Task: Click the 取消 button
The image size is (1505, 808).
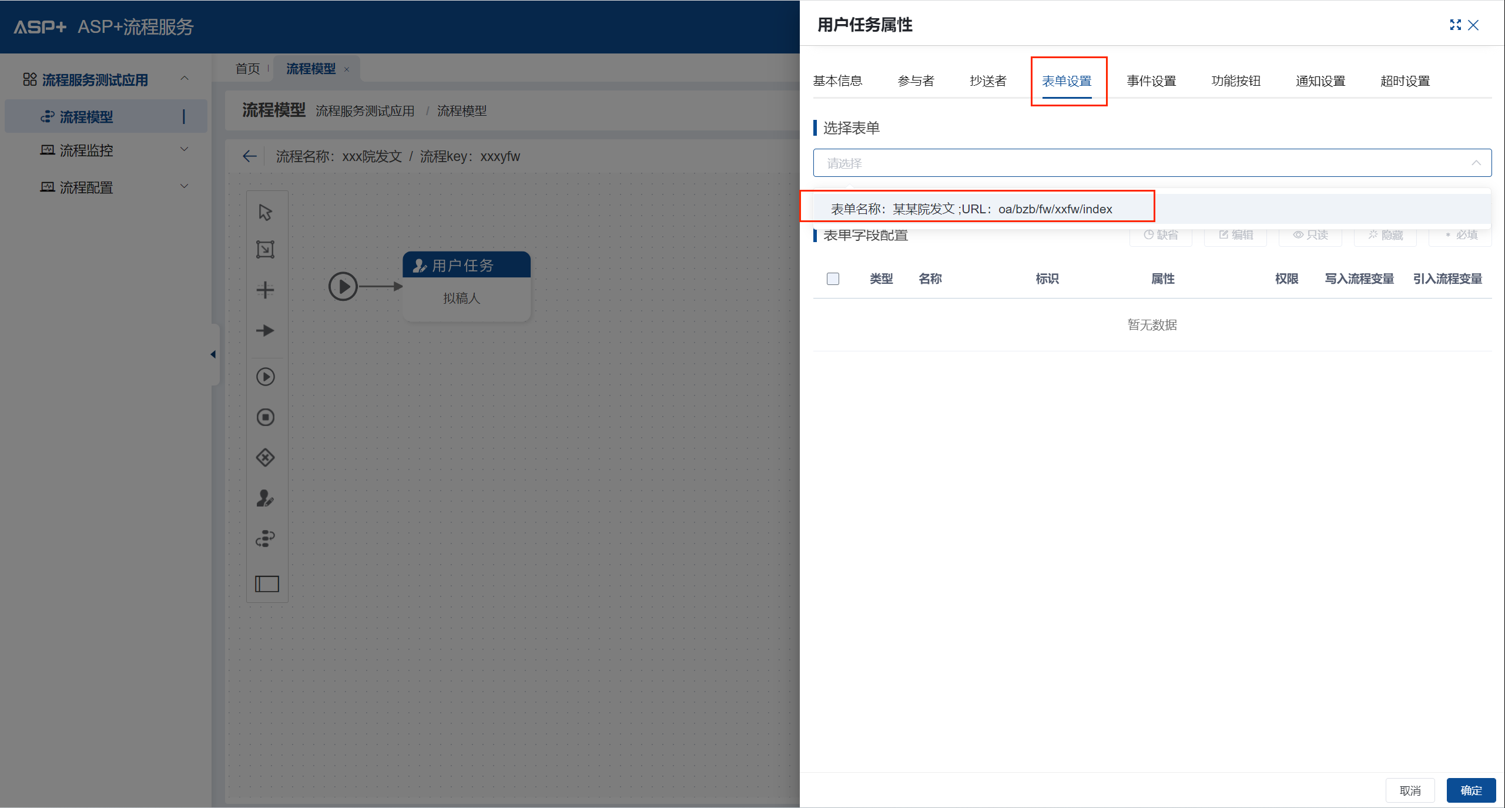Action: pos(1410,790)
